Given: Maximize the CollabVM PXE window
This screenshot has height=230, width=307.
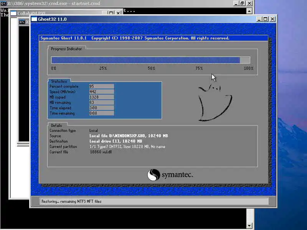Looking at the screenshot, I should pos(111,13).
